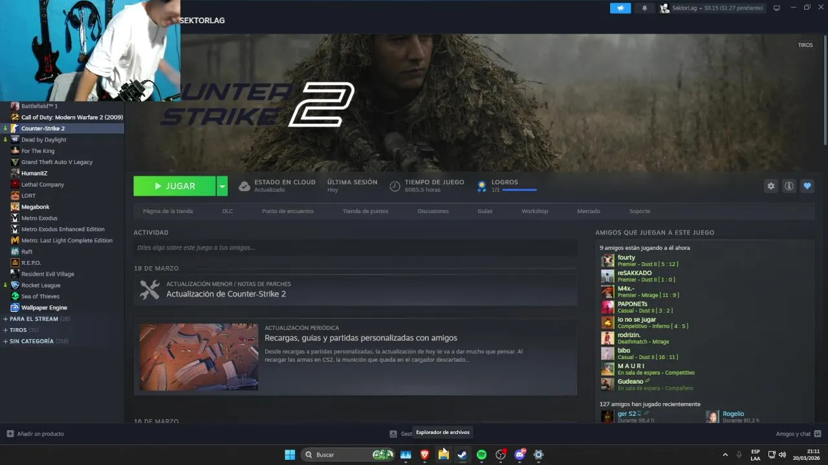Click the R.E.P.O. game icon
828x465 pixels.
[15, 263]
